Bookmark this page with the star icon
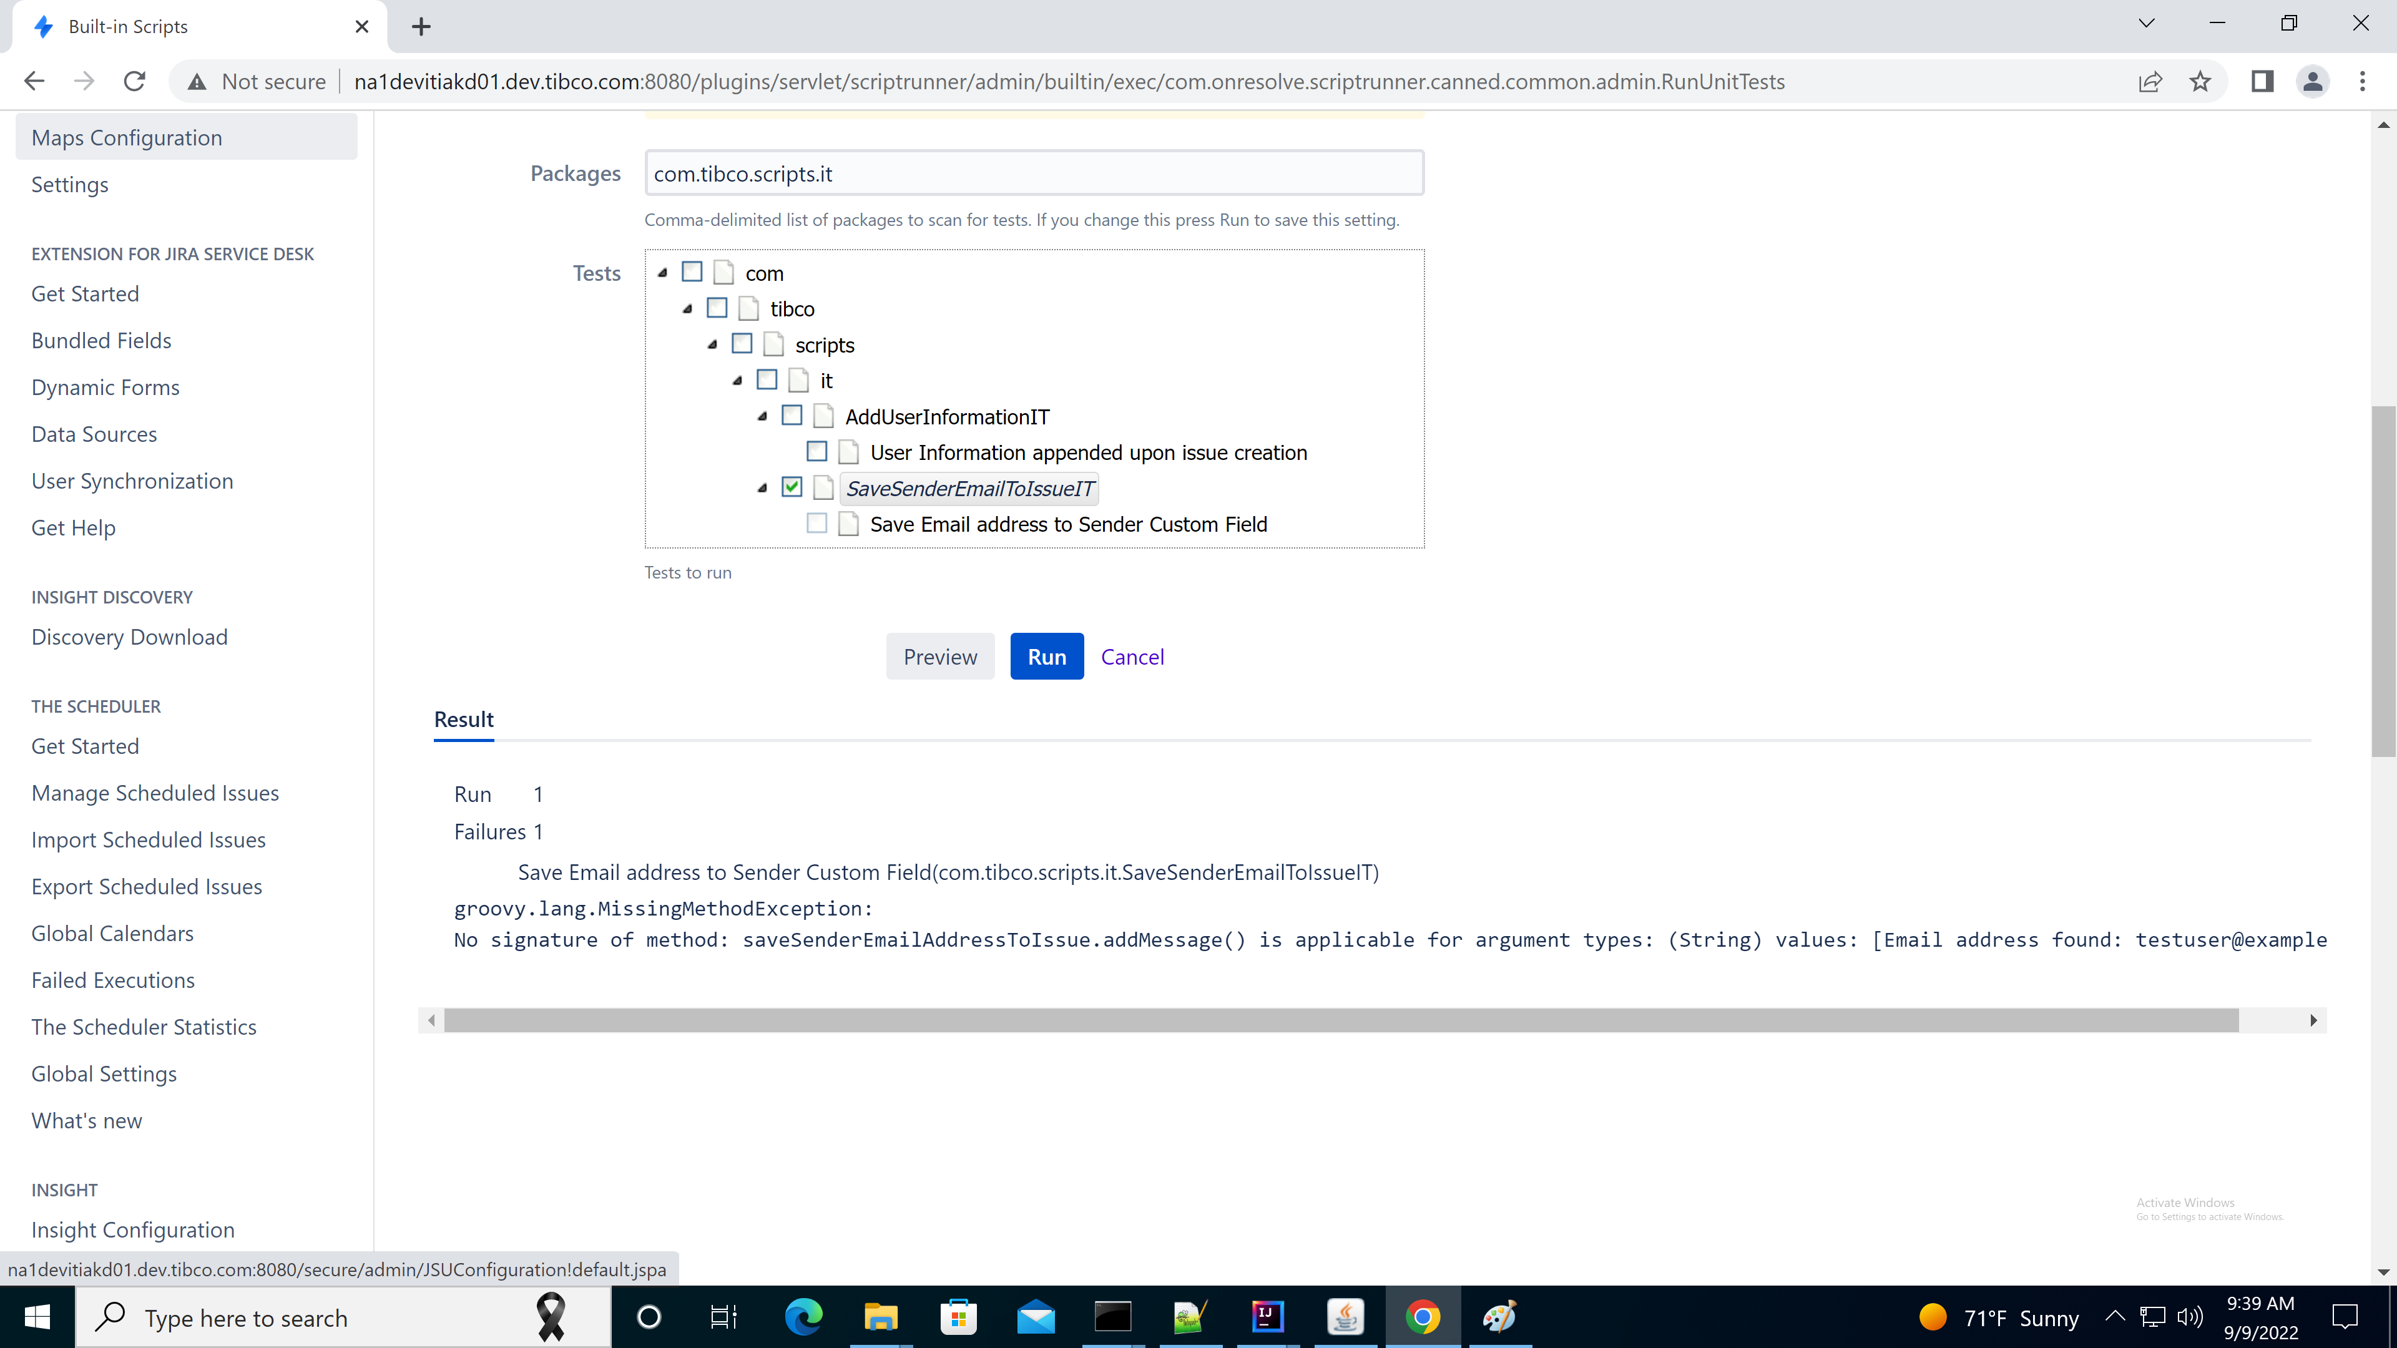The width and height of the screenshot is (2397, 1348). point(2200,82)
